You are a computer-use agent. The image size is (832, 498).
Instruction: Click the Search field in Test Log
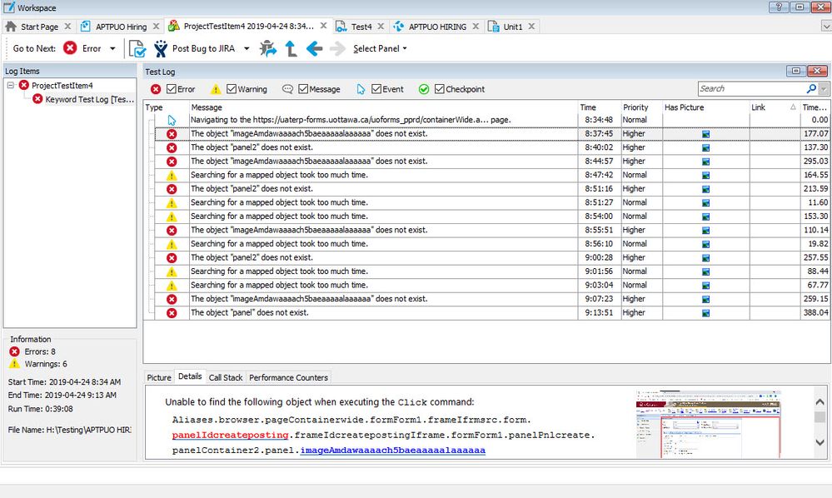750,88
